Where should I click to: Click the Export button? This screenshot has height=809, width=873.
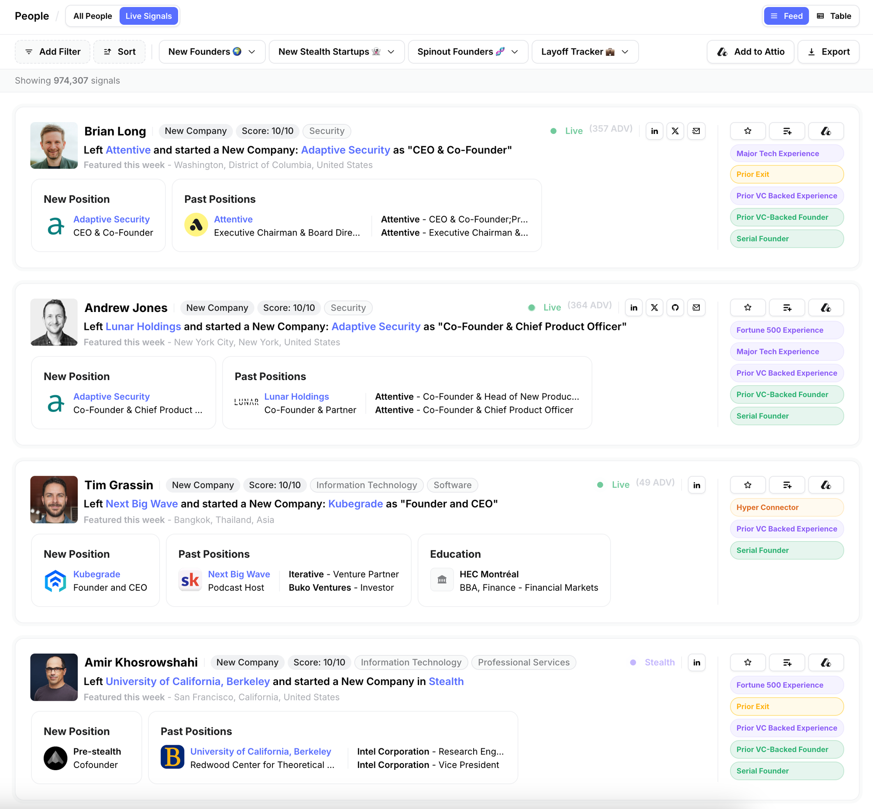pos(828,51)
